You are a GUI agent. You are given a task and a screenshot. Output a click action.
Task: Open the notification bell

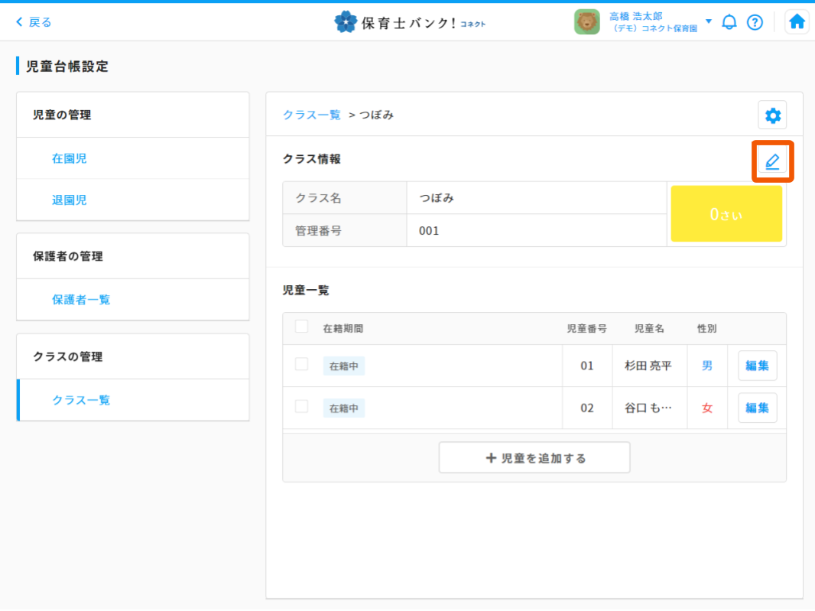pos(729,22)
